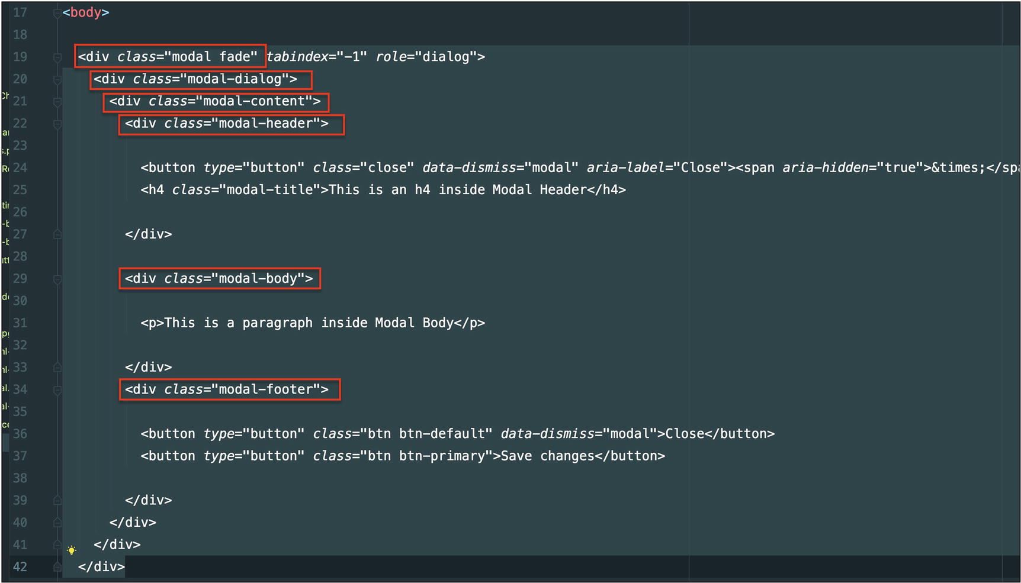This screenshot has height=583, width=1021.
Task: Click the fold end marker on line 33
Action: point(57,368)
